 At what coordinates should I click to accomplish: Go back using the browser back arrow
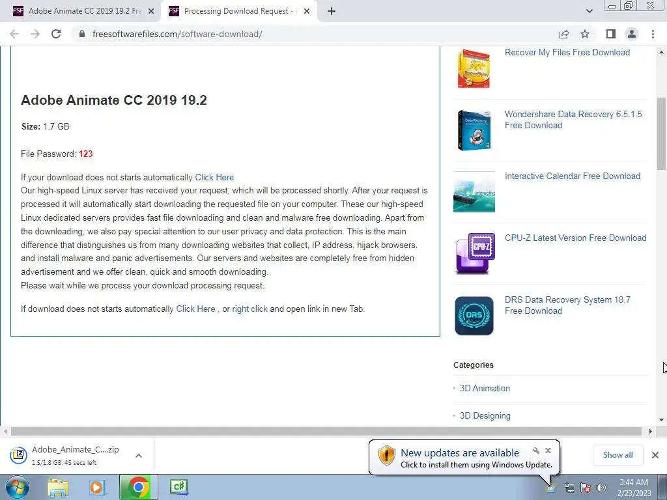14,34
